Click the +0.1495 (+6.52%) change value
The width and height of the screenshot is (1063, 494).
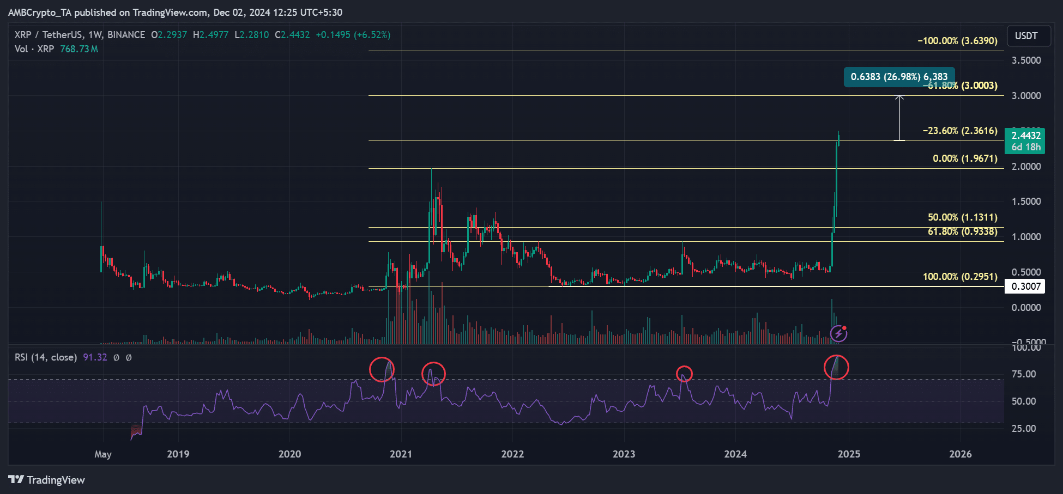(353, 35)
